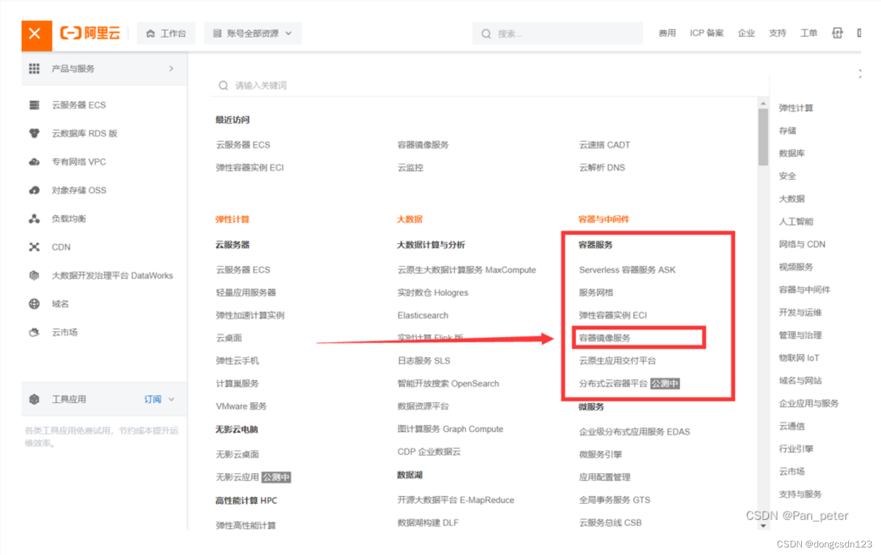This screenshot has width=881, height=555.
Task: Open 云服务器 ECS under 最近访问
Action: 243,145
